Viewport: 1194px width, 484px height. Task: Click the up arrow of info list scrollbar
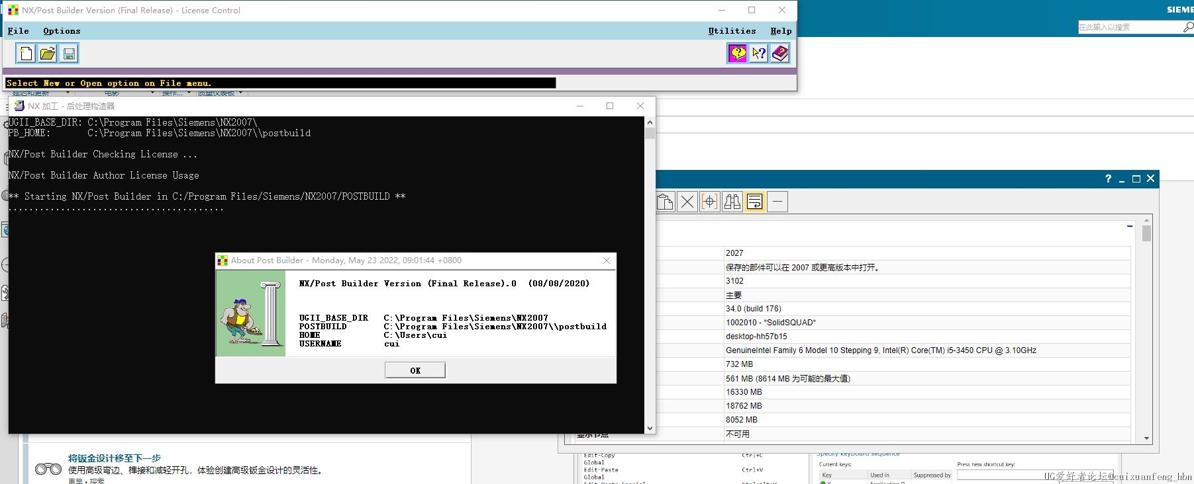[1146, 220]
